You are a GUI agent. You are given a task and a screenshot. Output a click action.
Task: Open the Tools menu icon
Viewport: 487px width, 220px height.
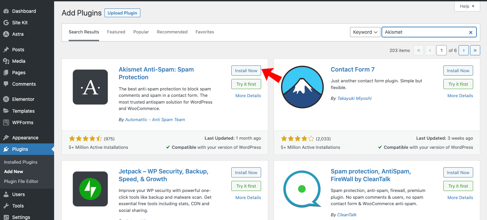6,205
